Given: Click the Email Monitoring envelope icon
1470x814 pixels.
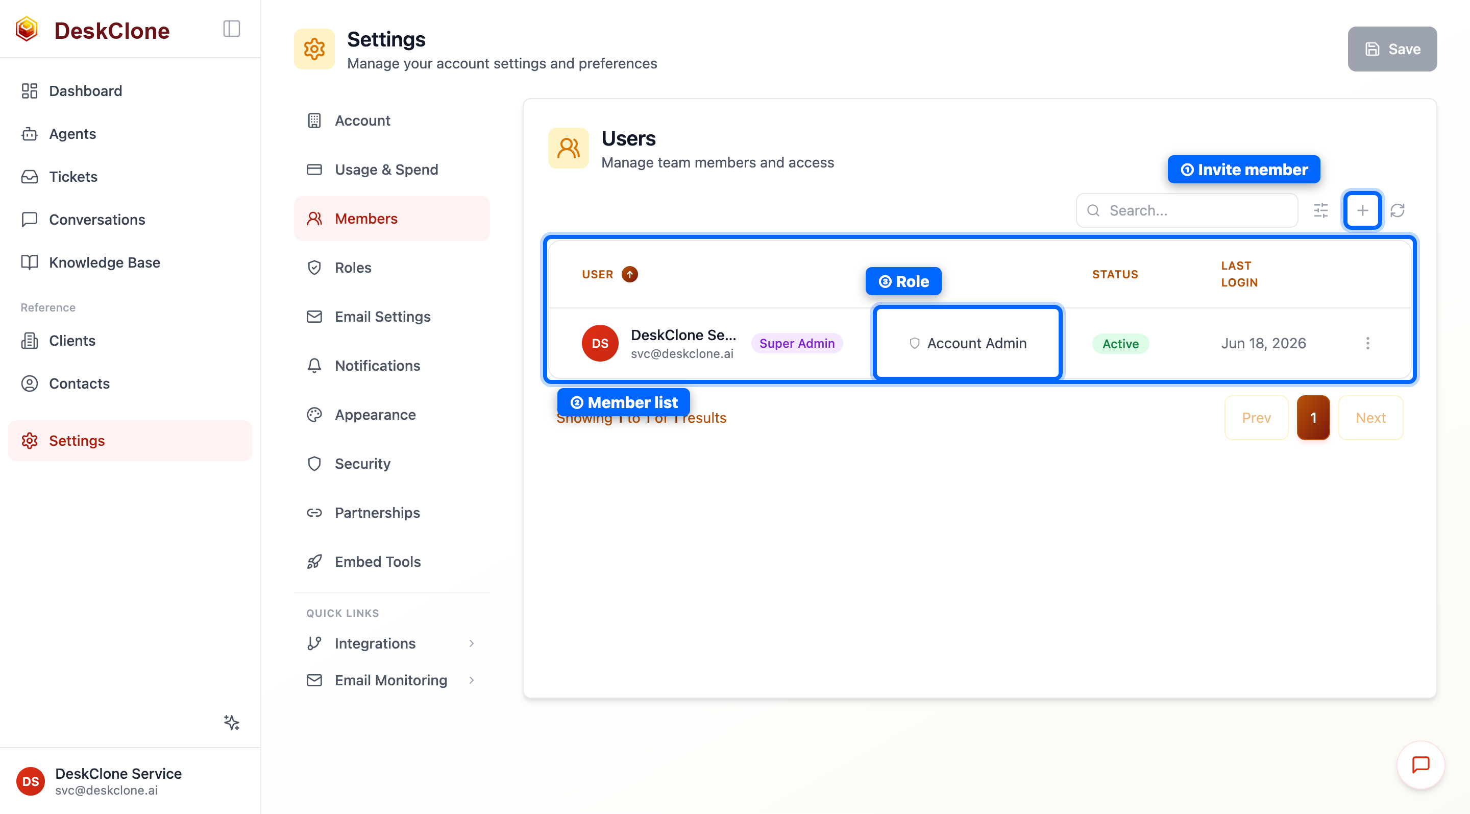Looking at the screenshot, I should 314,680.
